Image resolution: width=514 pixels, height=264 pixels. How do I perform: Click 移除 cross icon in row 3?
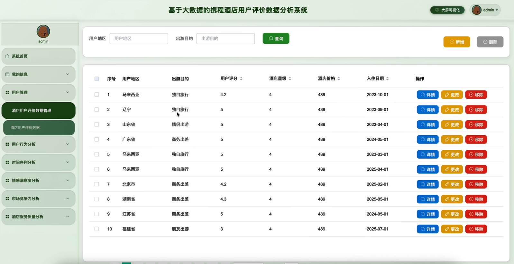[x=471, y=124]
